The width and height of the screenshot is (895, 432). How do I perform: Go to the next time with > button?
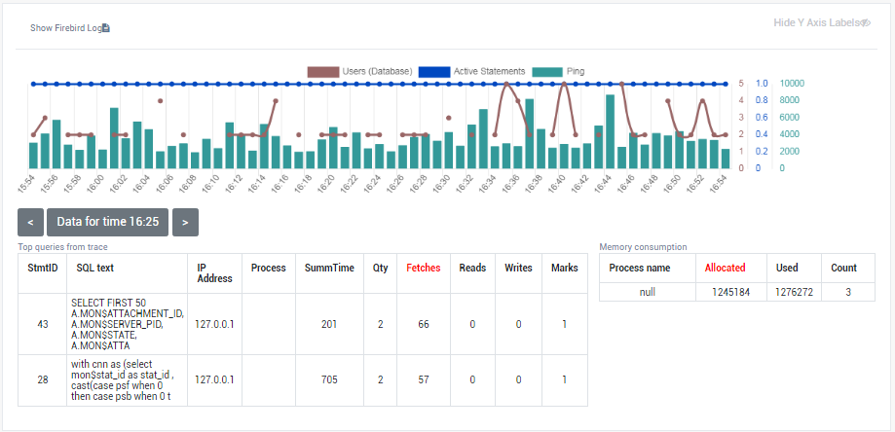[185, 222]
